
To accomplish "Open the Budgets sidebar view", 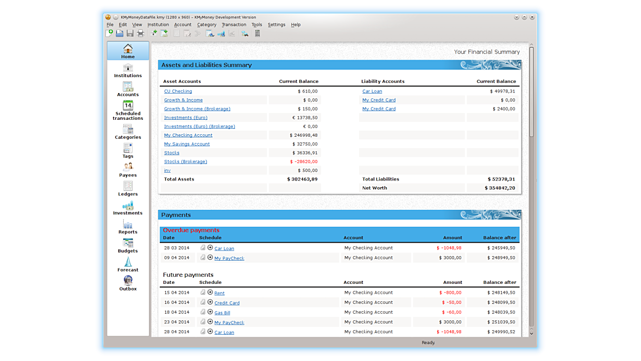I will 128,245.
